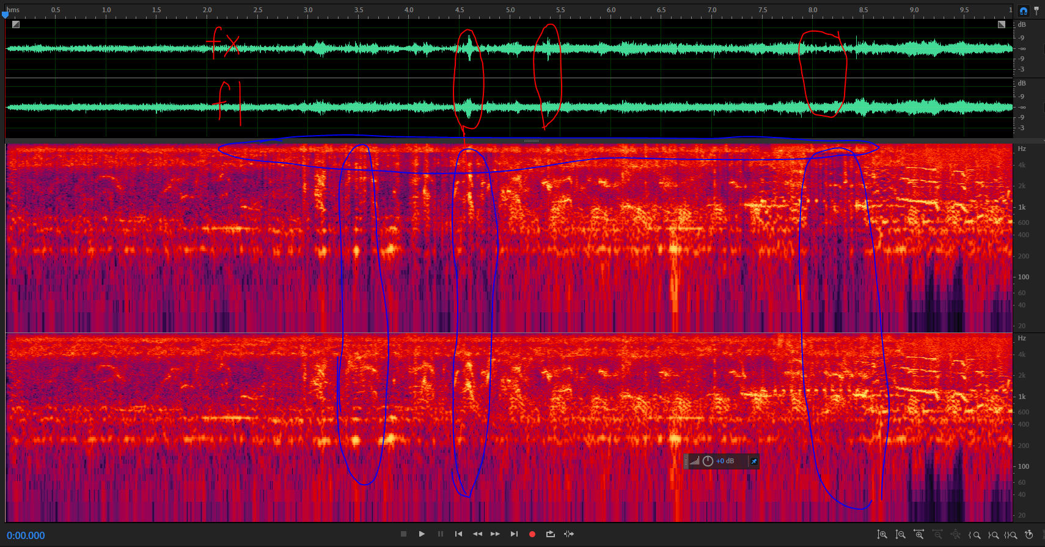Move playhead to previous marker
This screenshot has width=1045, height=547.
pyautogui.click(x=458, y=534)
